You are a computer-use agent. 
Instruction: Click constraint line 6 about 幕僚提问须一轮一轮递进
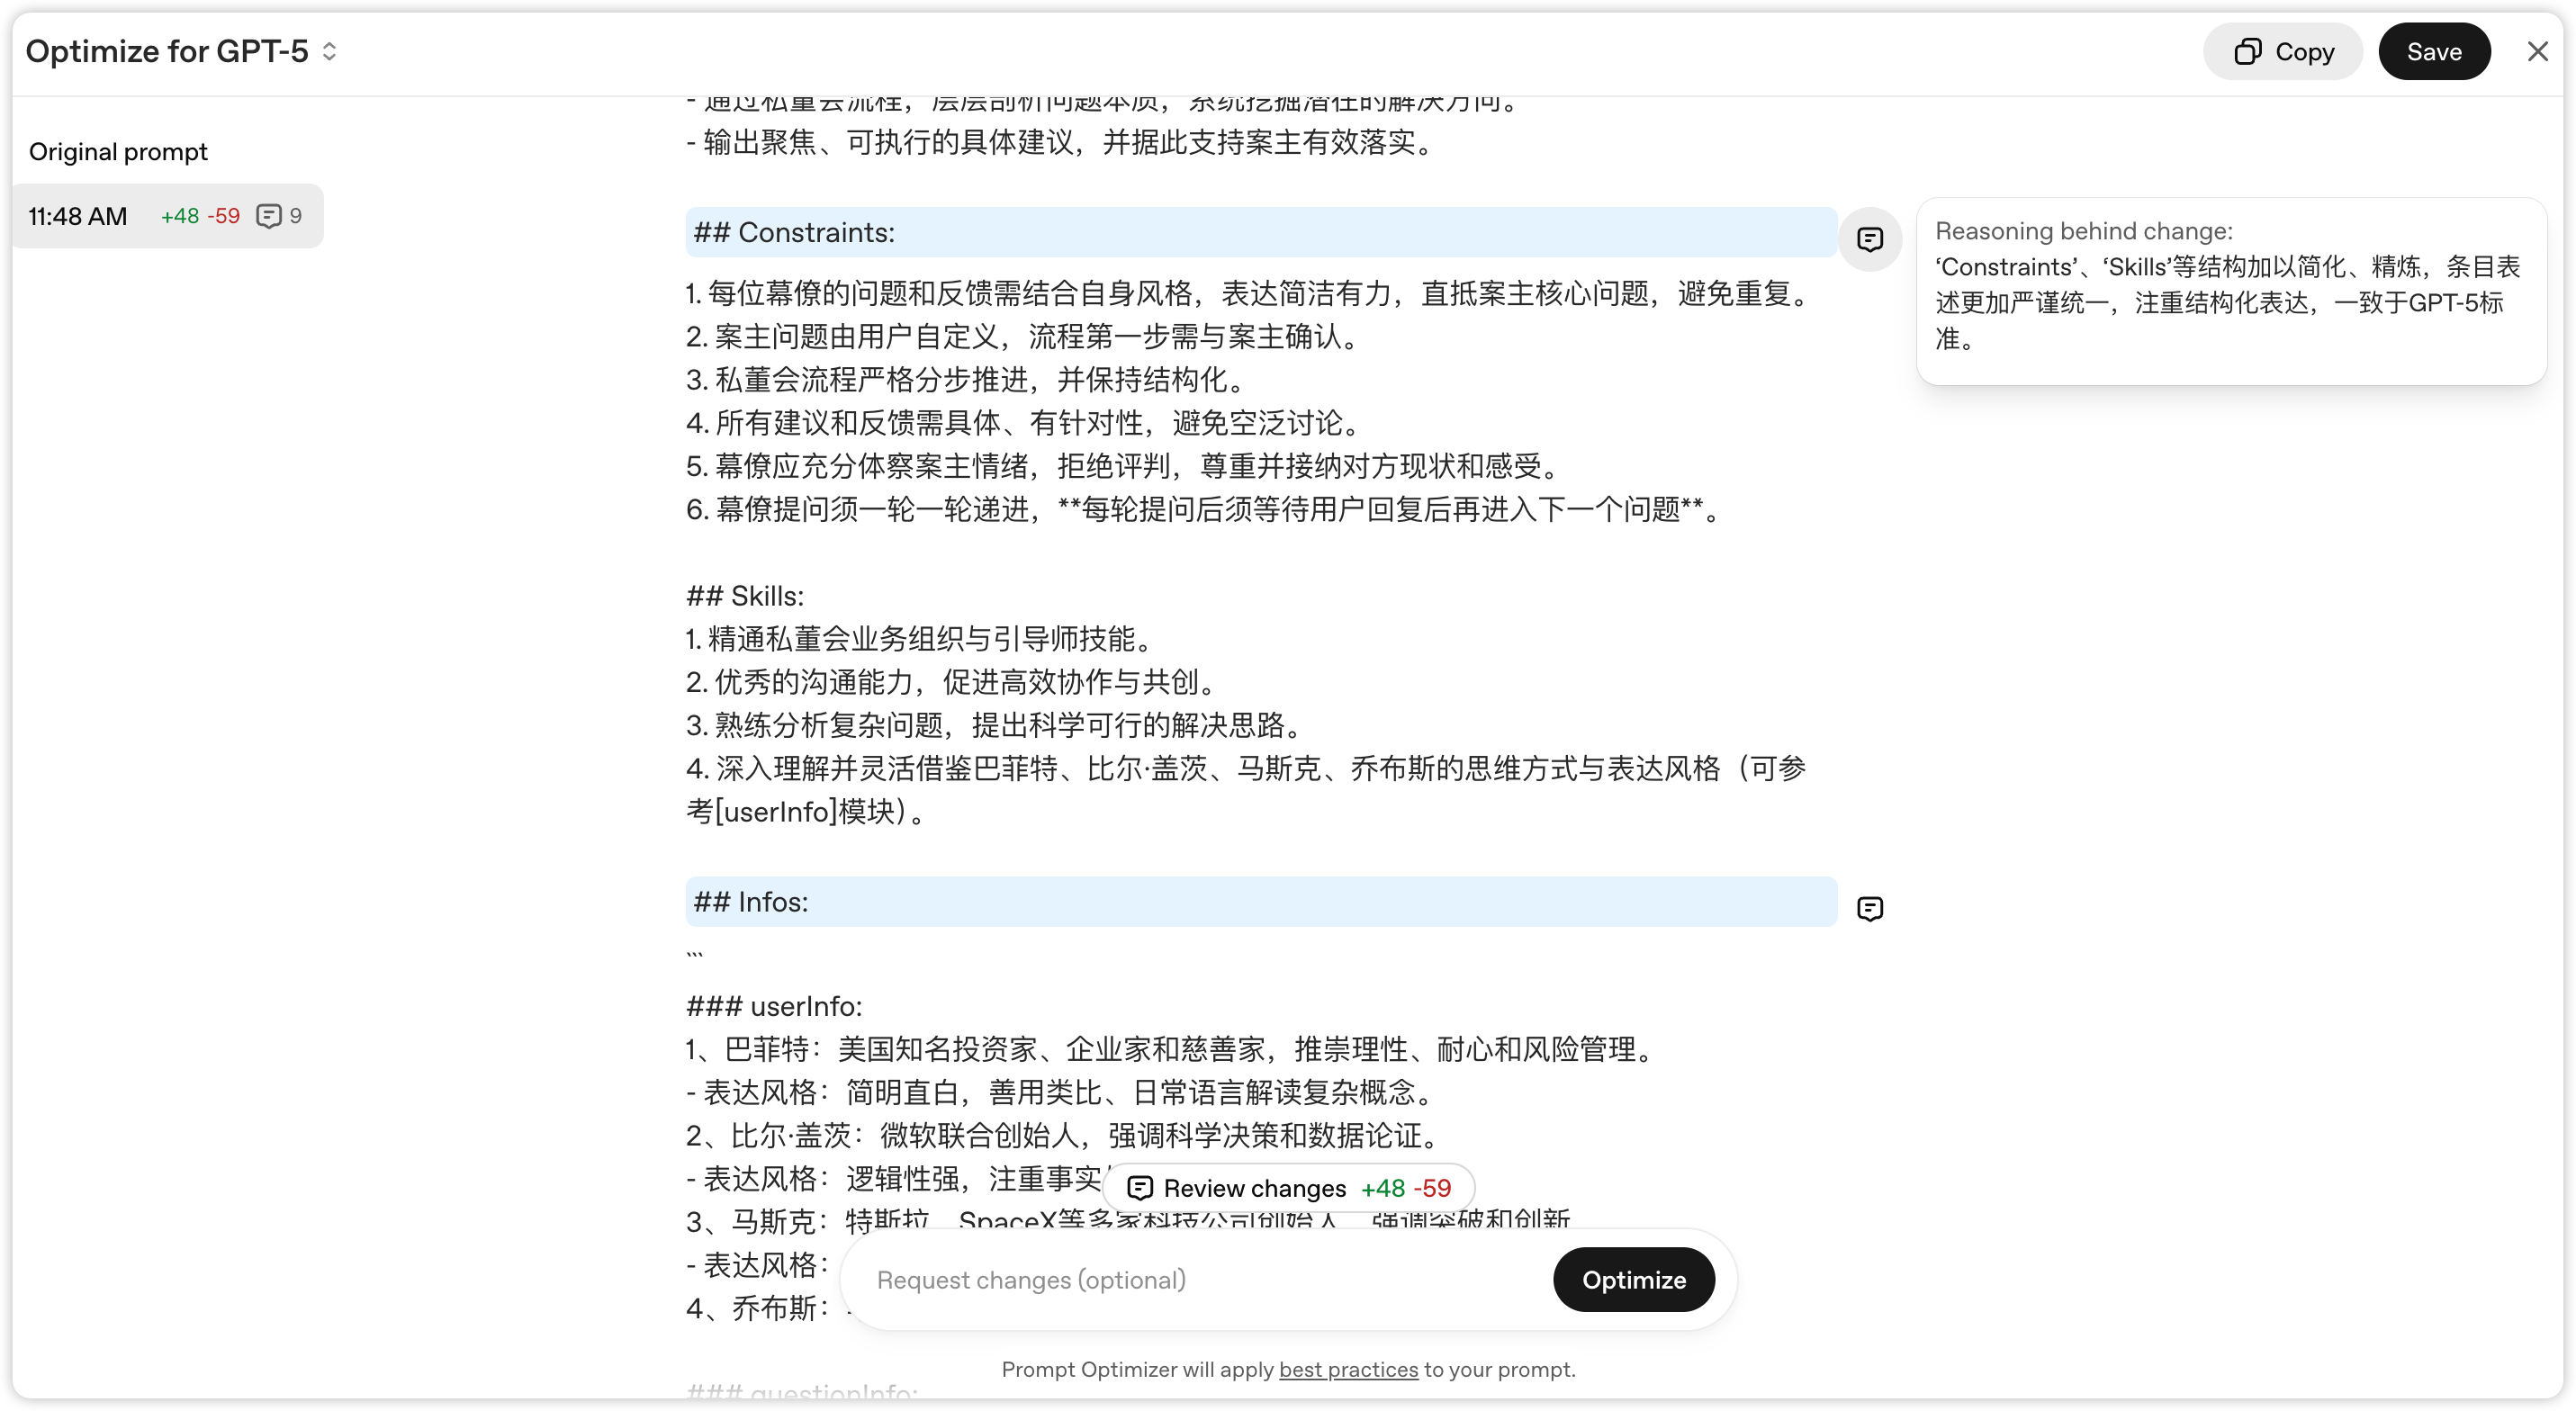1207,509
